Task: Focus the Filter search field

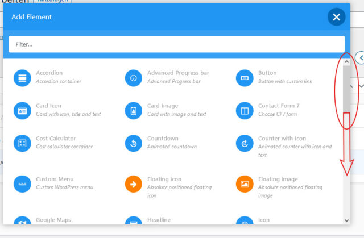Action: [x=177, y=44]
